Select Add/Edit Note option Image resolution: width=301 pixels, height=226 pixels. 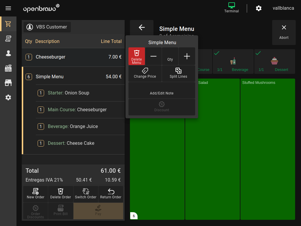click(162, 90)
